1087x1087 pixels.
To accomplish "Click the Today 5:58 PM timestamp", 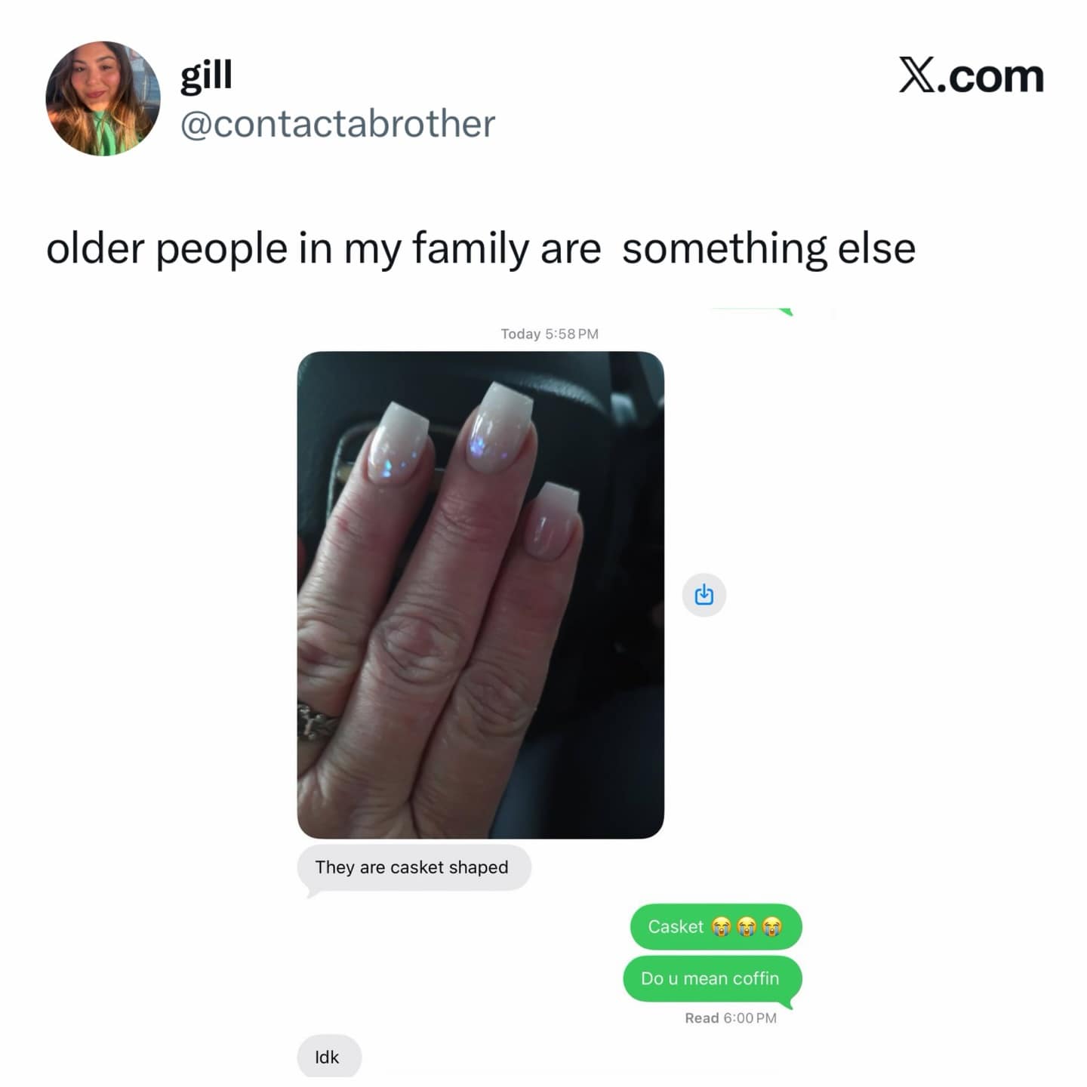I will [550, 334].
